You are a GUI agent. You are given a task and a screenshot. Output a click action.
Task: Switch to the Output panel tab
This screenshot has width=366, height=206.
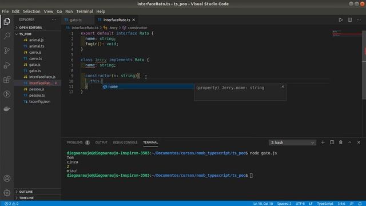101,142
